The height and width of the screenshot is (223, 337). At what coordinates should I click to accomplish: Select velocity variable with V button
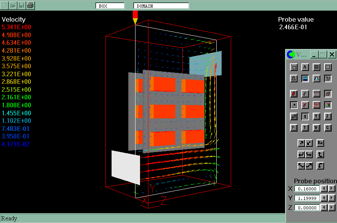[x=317, y=128]
